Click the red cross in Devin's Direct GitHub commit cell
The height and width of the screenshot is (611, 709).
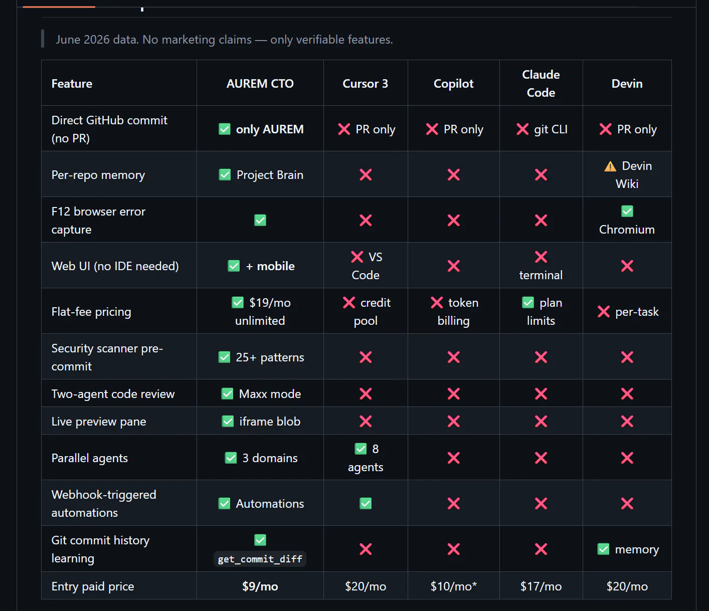[606, 129]
